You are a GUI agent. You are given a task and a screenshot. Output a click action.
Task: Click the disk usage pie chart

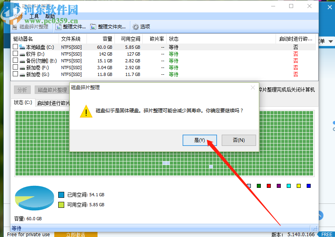pyautogui.click(x=34, y=198)
